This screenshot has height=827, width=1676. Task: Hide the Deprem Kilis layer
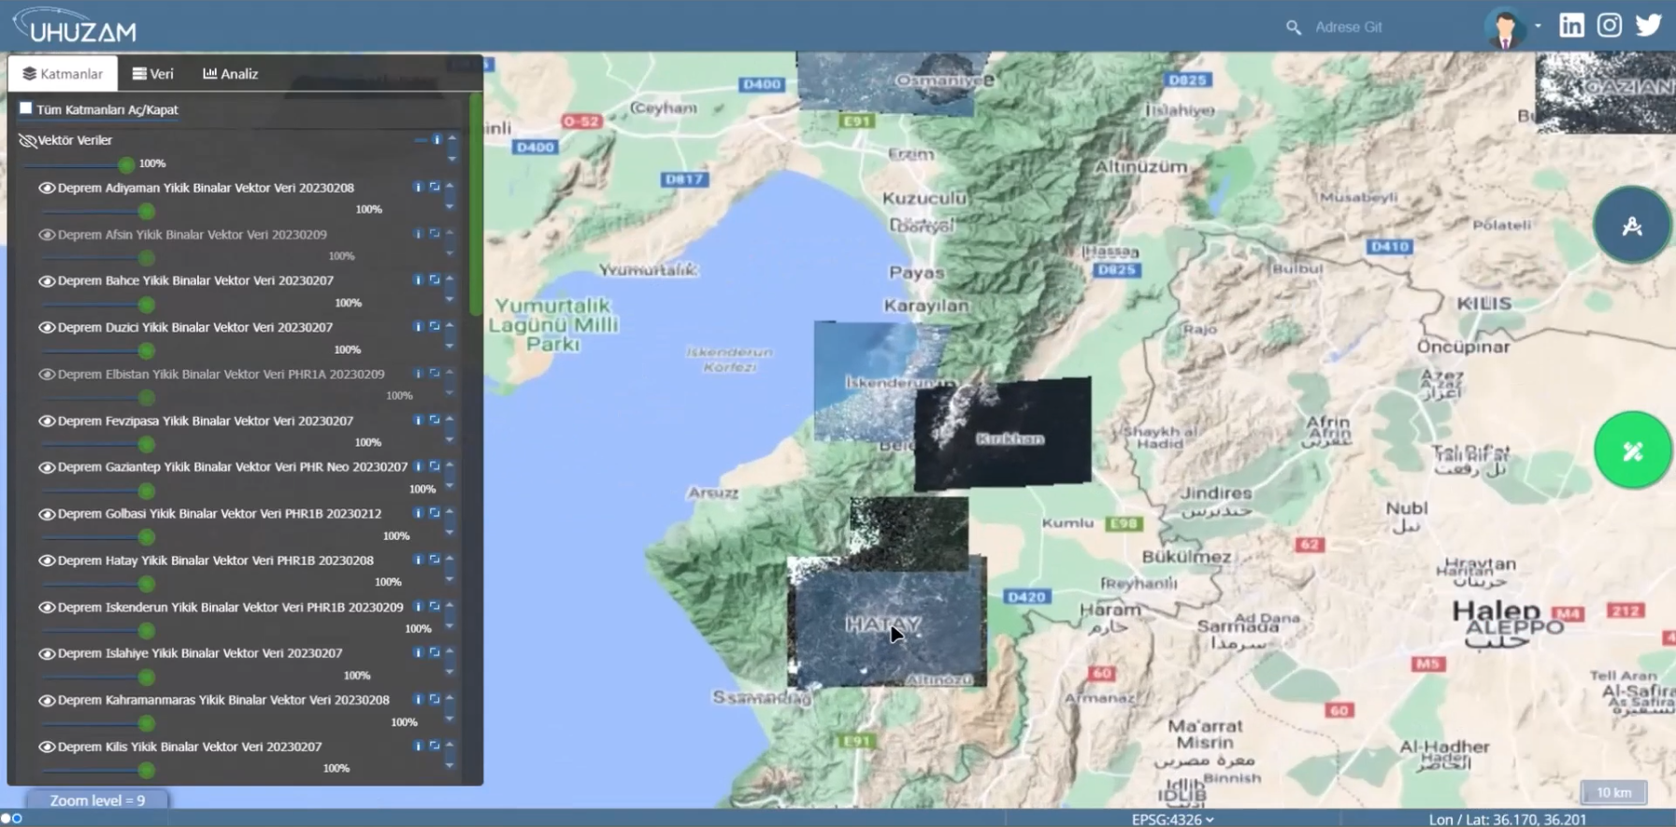coord(46,747)
